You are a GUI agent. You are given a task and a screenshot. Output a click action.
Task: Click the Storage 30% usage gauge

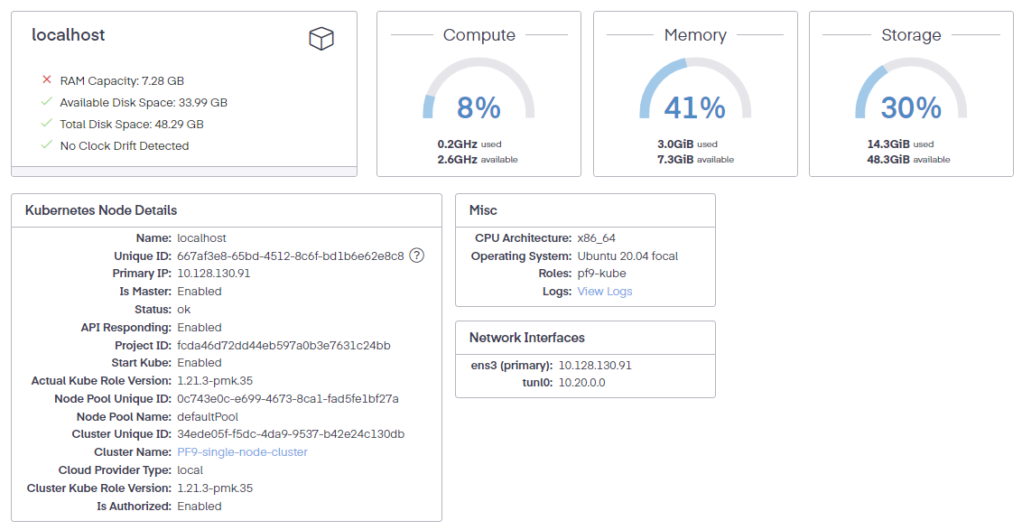pyautogui.click(x=911, y=95)
